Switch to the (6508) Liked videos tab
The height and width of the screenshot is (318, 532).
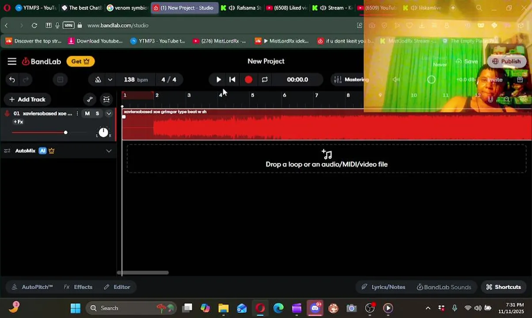coord(287,8)
